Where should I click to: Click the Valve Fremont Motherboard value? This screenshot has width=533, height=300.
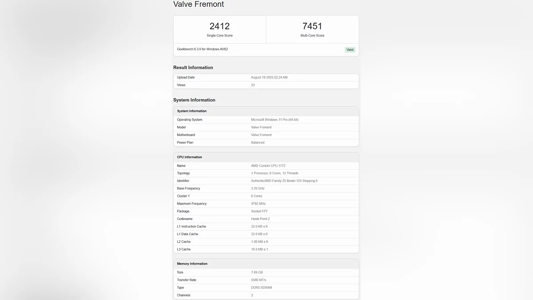[x=261, y=135]
